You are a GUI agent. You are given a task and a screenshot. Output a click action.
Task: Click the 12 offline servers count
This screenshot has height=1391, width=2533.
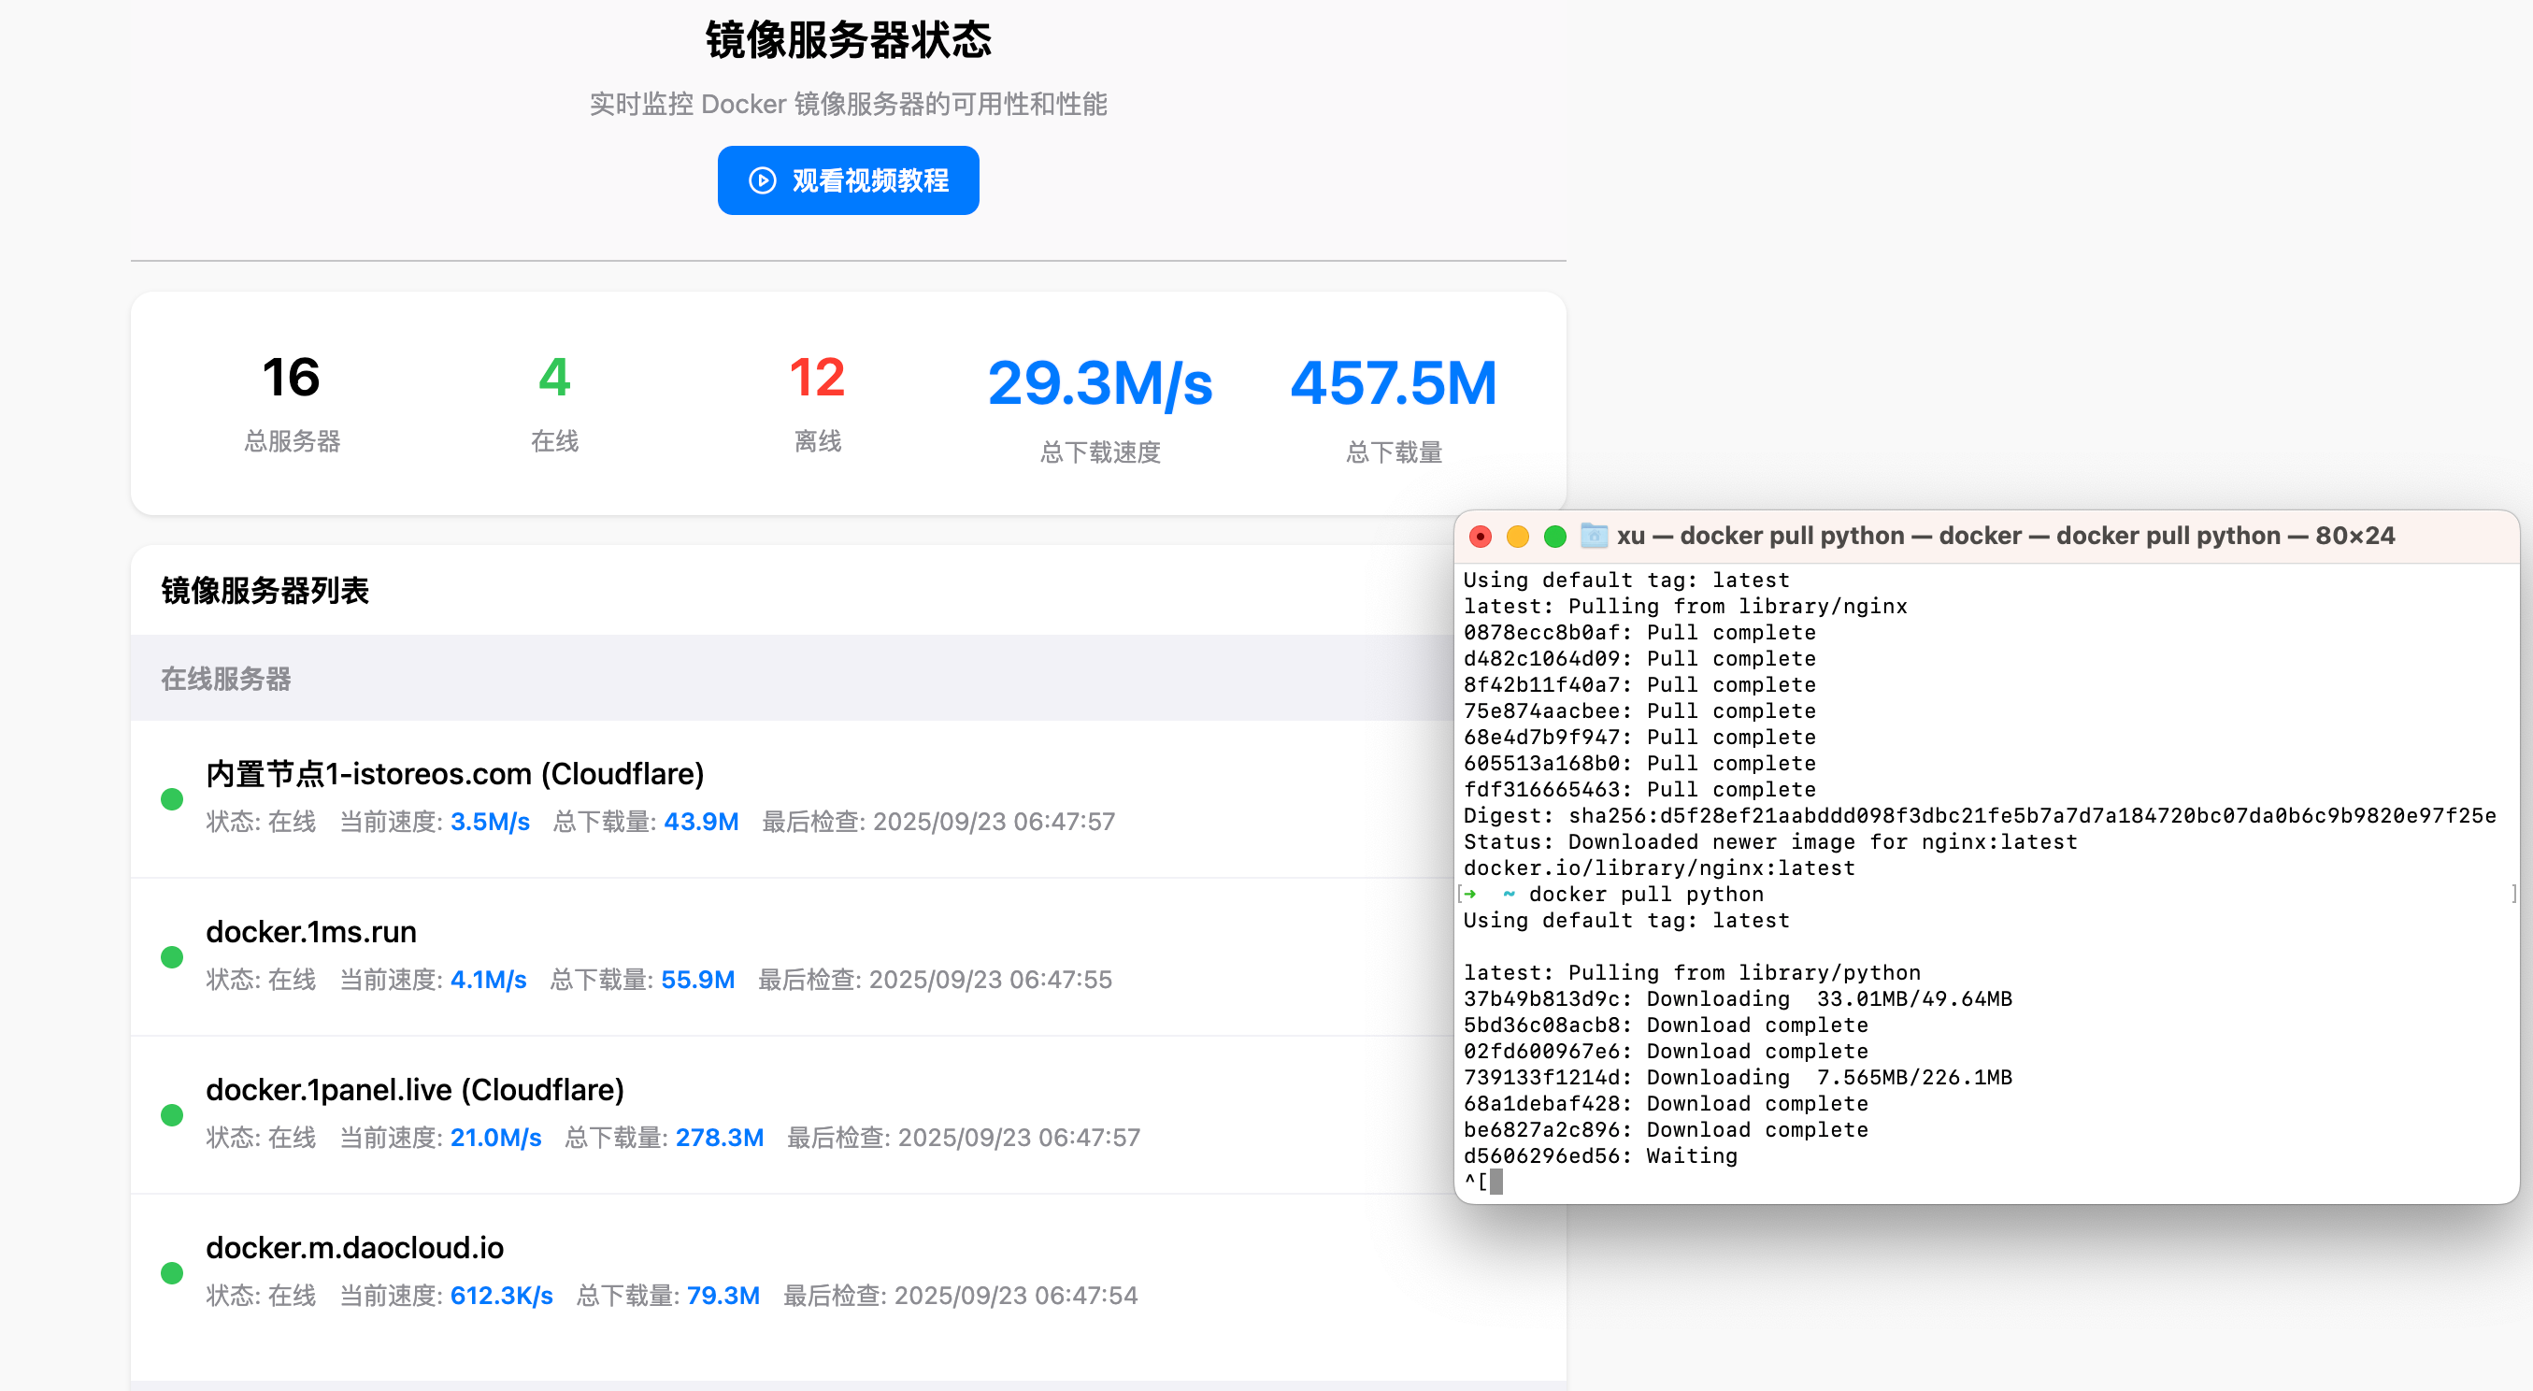816,378
